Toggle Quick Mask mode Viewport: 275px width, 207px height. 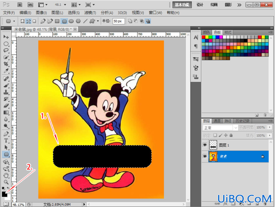click(x=6, y=204)
